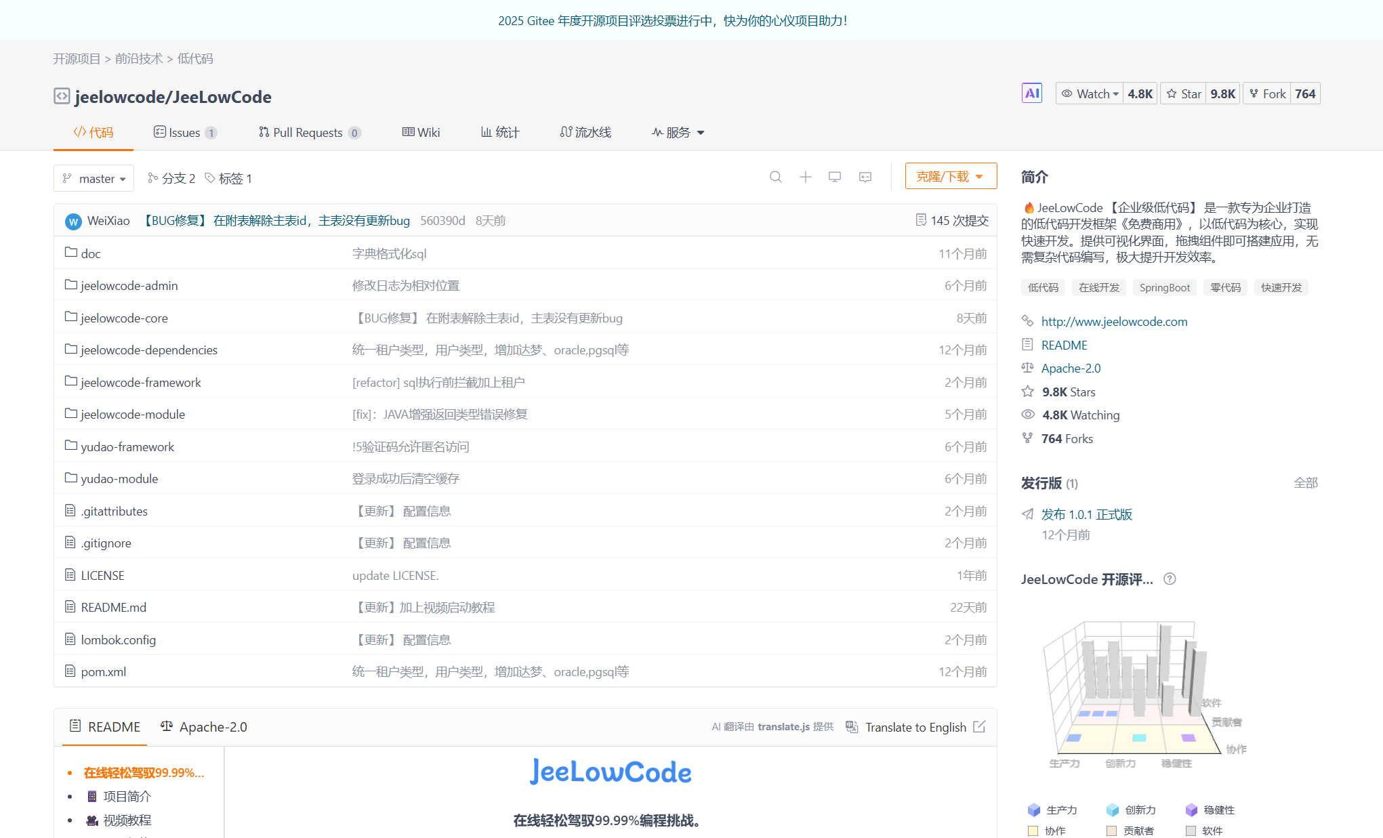Select the 生产力 color legend swatch

[1034, 810]
